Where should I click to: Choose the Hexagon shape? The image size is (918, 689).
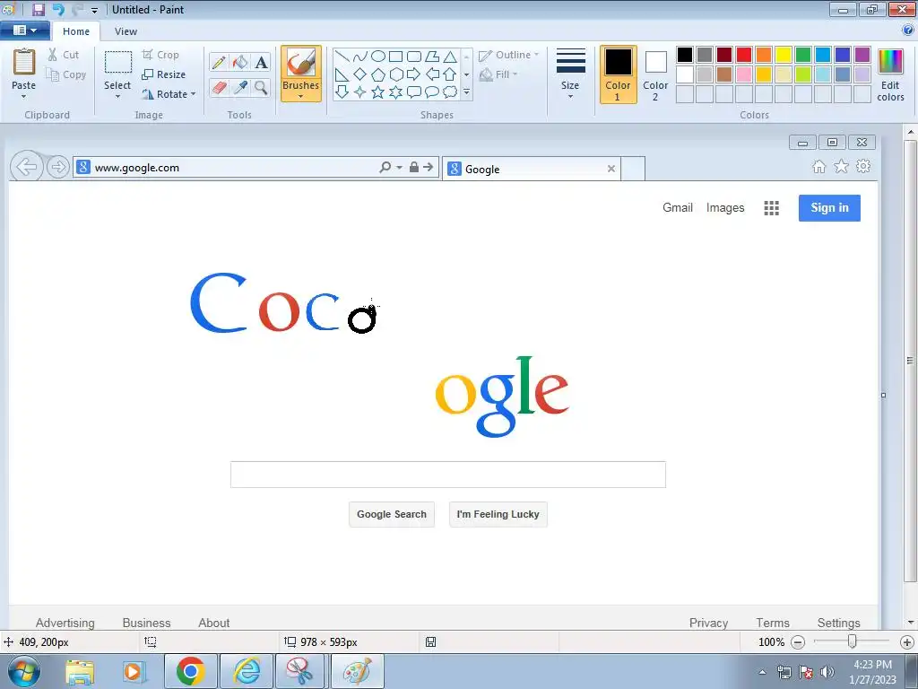[396, 74]
